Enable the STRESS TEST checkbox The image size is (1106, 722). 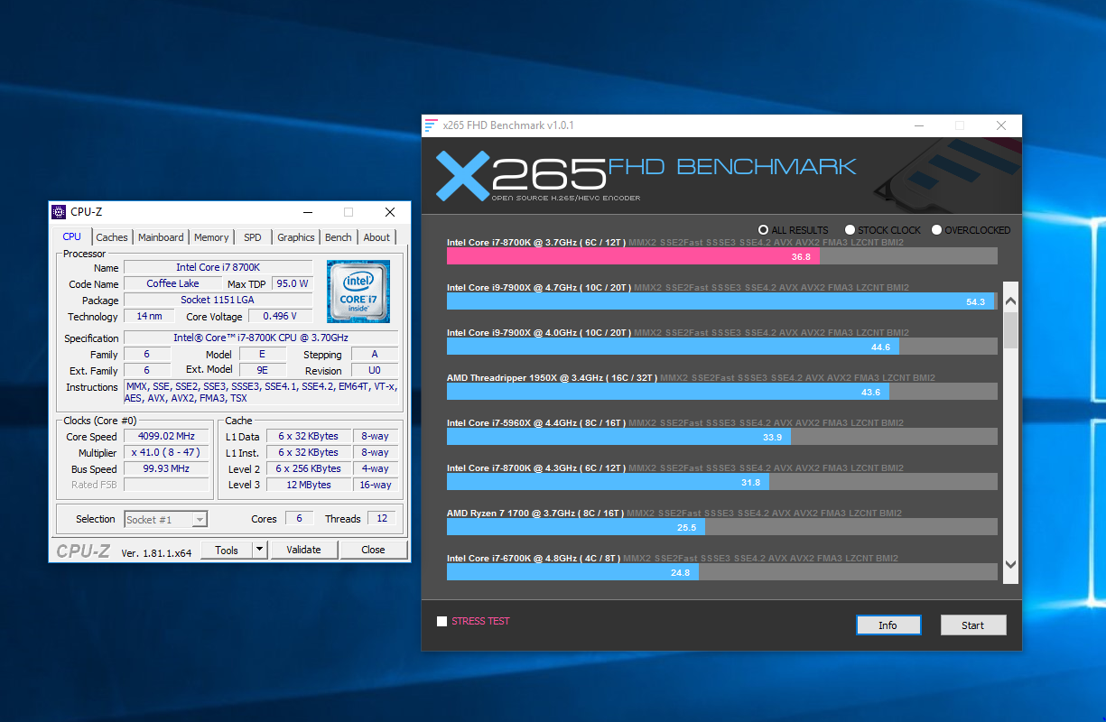point(441,622)
